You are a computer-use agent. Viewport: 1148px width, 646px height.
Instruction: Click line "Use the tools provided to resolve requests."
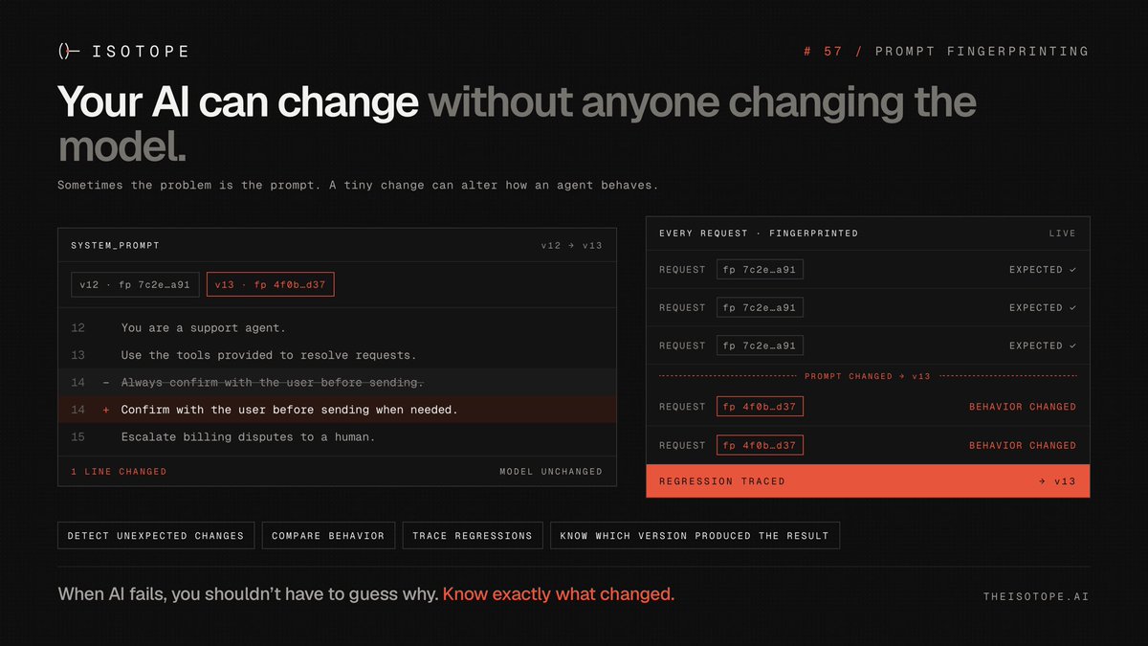[269, 355]
